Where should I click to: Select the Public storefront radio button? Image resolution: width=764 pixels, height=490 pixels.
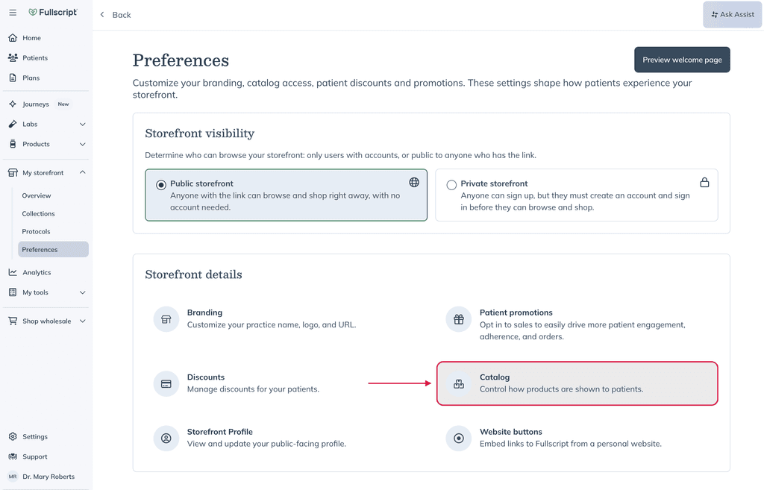pyautogui.click(x=161, y=185)
